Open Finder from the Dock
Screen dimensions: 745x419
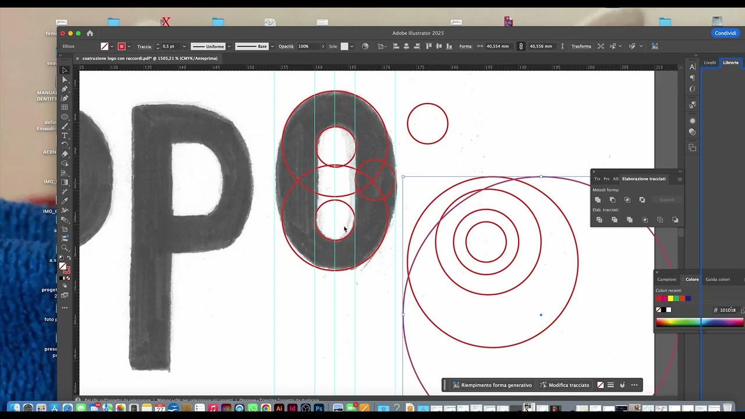pyautogui.click(x=14, y=409)
